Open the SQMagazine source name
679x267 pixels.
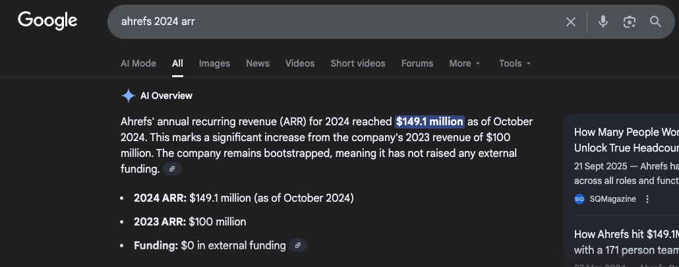[x=612, y=199]
